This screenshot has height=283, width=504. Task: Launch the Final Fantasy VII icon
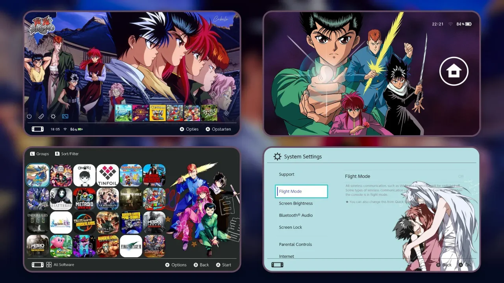131,246
